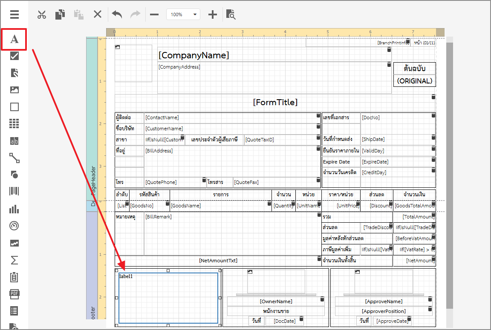The width and height of the screenshot is (491, 330).
Task: Copy the selected control
Action: 60,14
